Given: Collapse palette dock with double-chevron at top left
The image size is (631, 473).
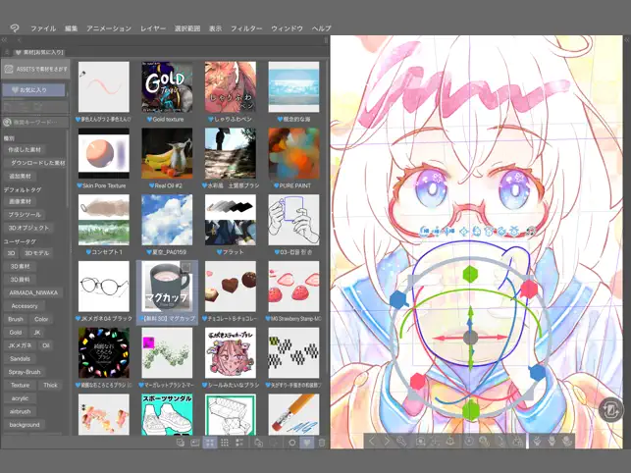Looking at the screenshot, I should point(5,40).
